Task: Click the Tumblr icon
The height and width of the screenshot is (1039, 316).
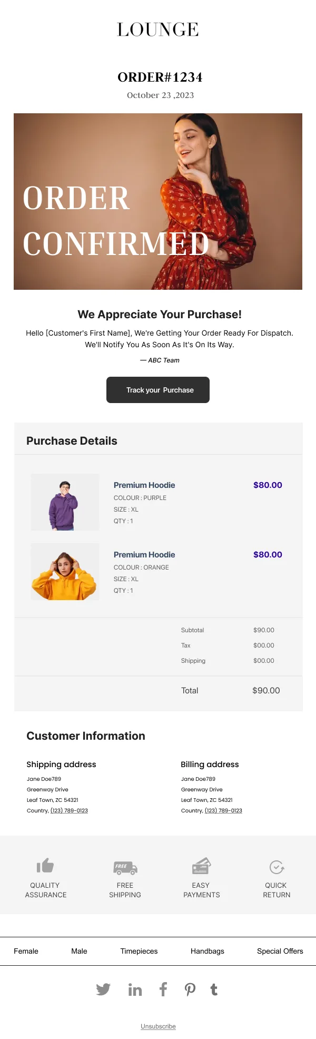Action: [x=214, y=989]
